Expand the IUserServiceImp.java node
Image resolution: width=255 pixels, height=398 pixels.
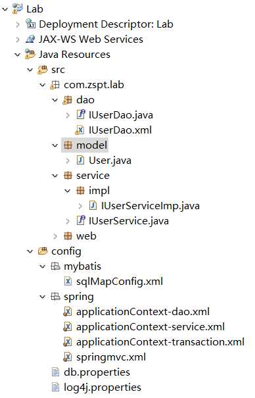pos(80,206)
